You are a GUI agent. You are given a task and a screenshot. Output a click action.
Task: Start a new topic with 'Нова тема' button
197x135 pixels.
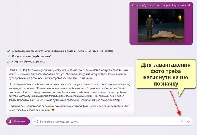click(18, 121)
